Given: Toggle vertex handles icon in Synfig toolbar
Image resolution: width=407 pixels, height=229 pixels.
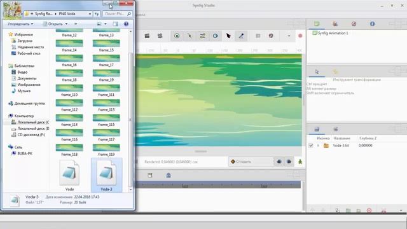Looking at the screenshot, I should tap(190, 36).
